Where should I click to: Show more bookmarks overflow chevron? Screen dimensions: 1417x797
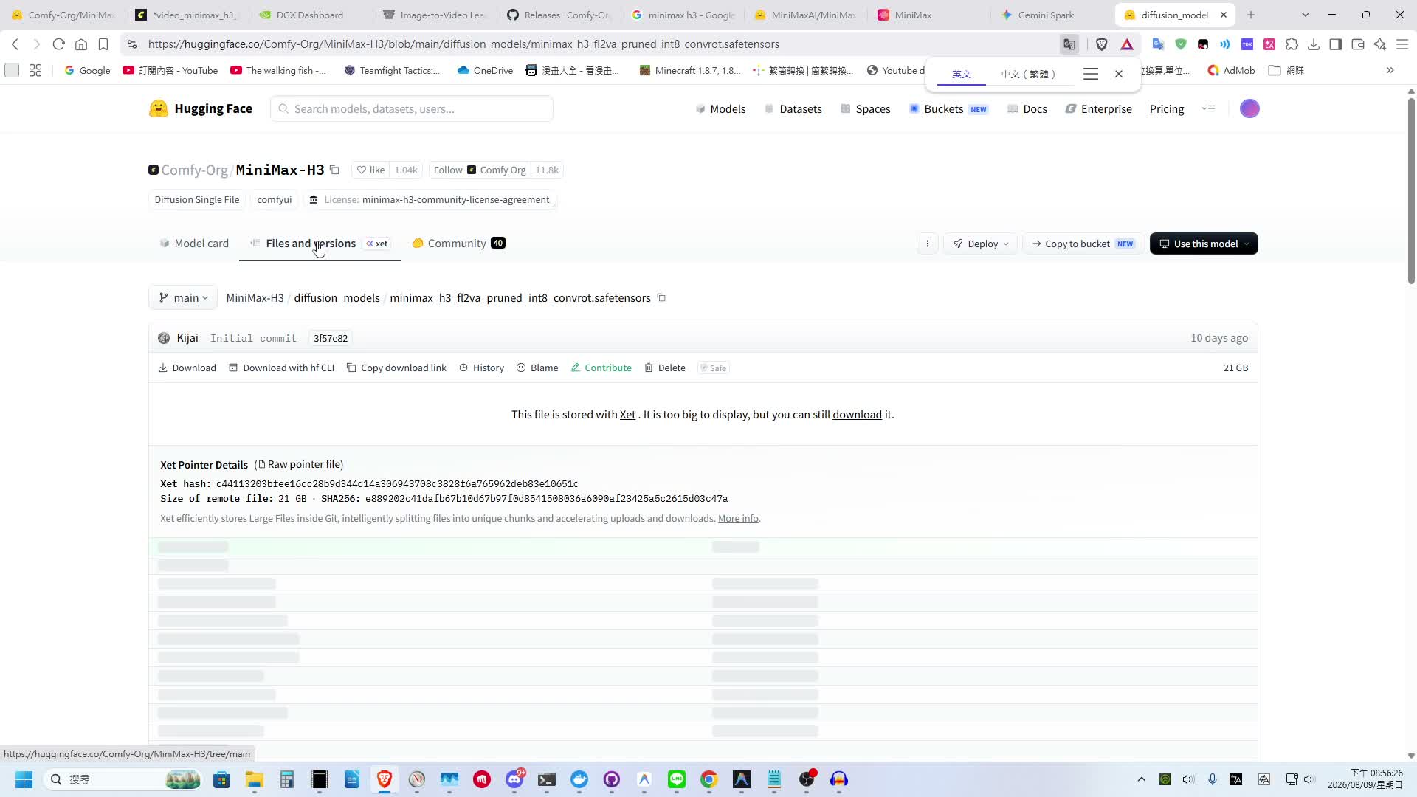tap(1390, 71)
